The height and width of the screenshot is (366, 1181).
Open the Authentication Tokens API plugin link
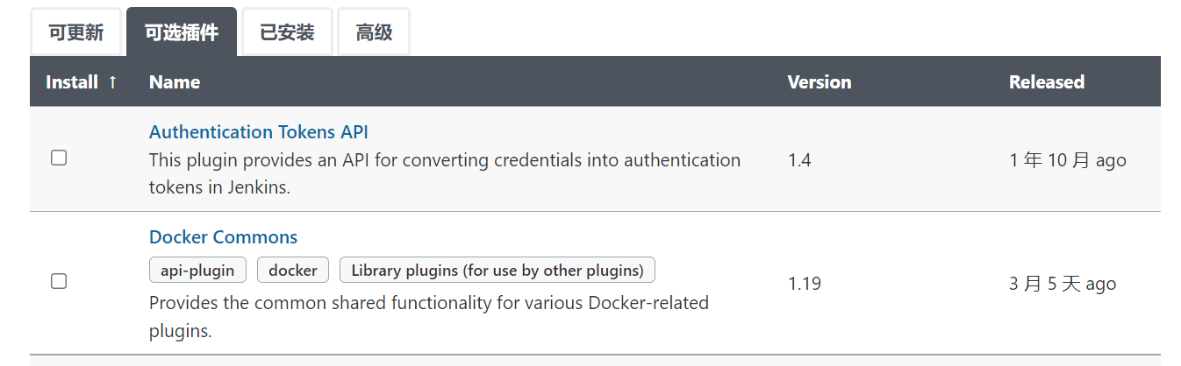tap(259, 132)
